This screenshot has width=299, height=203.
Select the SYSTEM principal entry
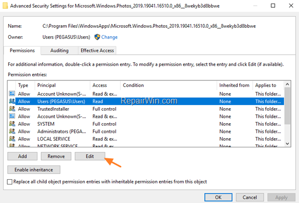click(46, 124)
